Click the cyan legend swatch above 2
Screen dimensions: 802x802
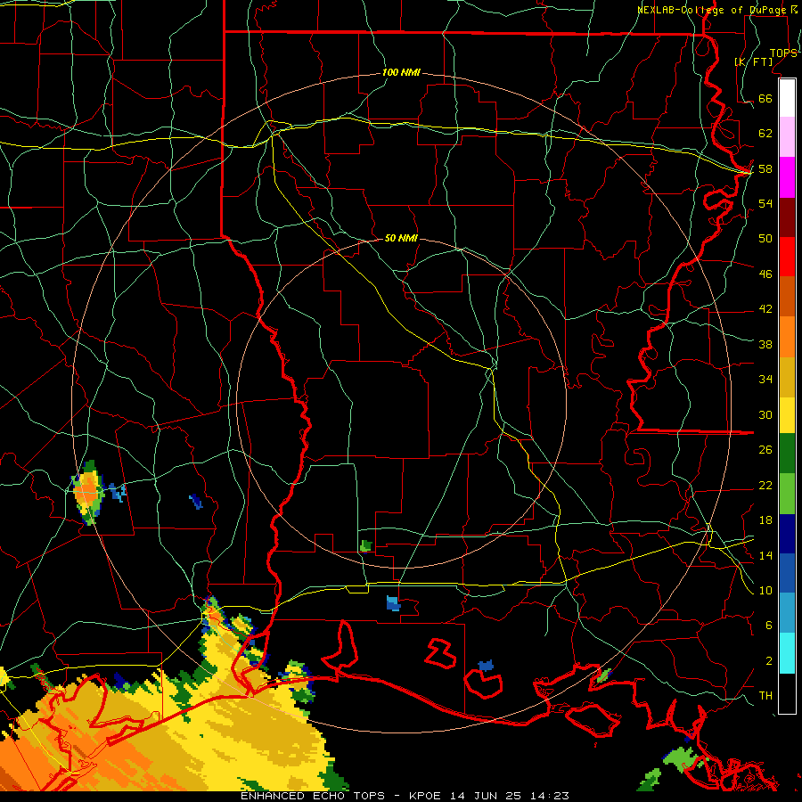point(787,653)
